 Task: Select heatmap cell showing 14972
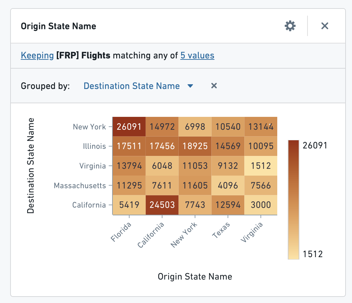click(162, 127)
